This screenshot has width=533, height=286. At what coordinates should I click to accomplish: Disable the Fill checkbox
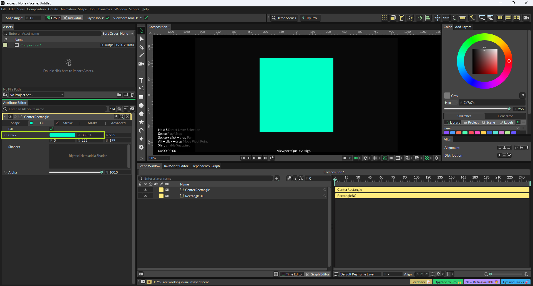point(51,129)
